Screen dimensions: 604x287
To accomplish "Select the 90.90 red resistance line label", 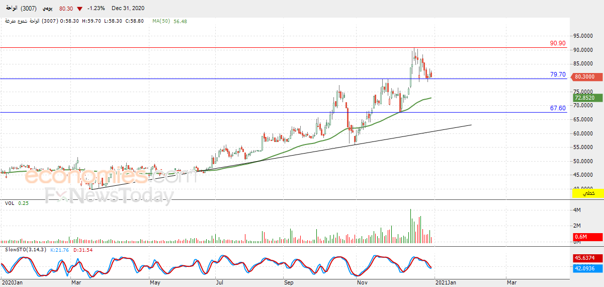I will [x=558, y=44].
